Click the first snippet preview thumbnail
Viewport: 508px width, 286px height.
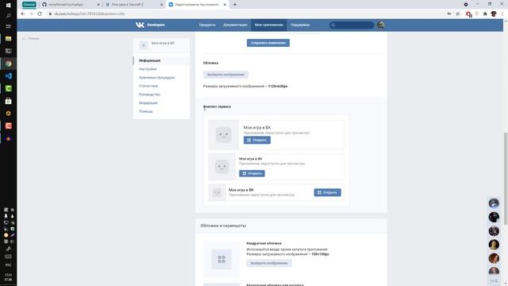click(x=224, y=135)
